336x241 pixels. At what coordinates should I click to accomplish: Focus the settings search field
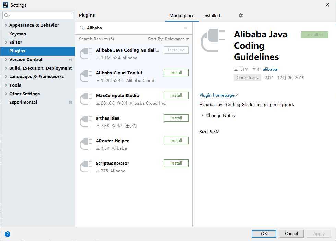coord(38,15)
